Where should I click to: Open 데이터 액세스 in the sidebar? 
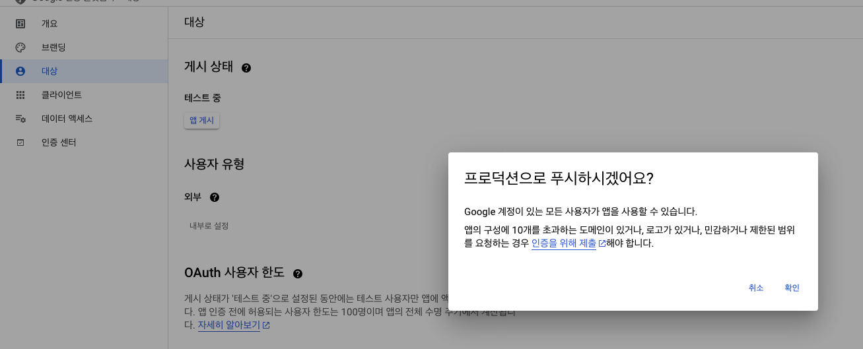[84, 119]
